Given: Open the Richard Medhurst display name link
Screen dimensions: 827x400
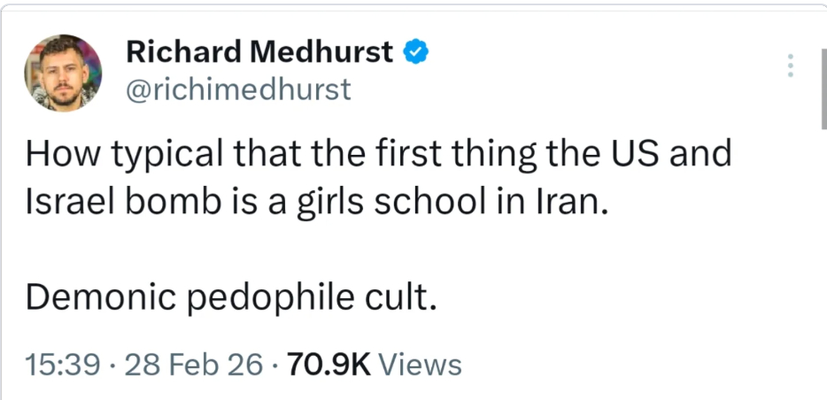Looking at the screenshot, I should pos(259,52).
